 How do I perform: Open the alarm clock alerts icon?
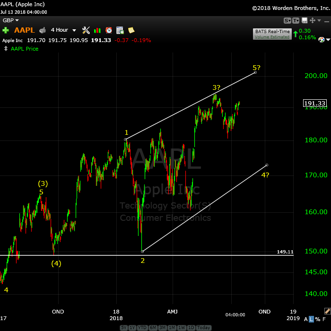click(x=109, y=30)
